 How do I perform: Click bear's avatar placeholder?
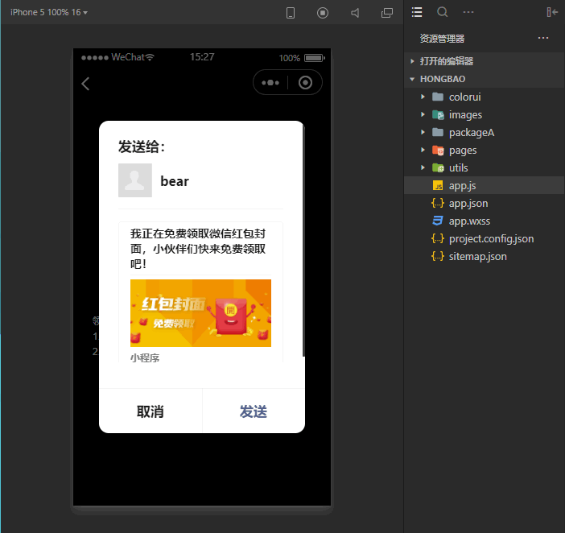click(135, 180)
